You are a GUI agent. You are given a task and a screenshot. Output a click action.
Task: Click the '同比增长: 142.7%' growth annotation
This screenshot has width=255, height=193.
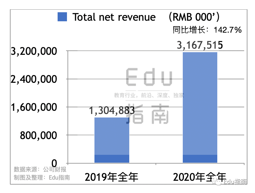pyautogui.click(x=207, y=30)
